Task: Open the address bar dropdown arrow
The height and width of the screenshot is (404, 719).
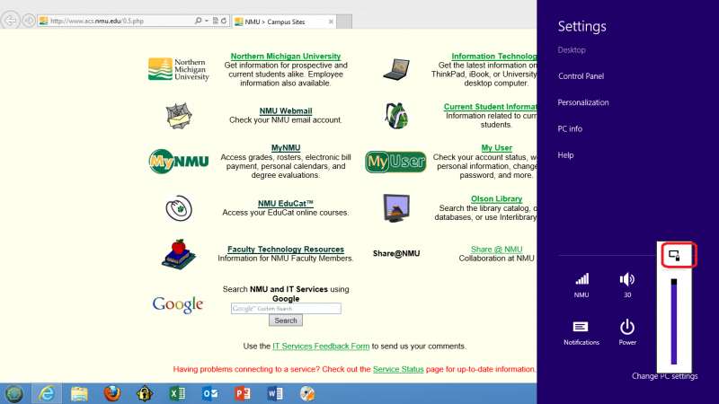Action: tap(207, 21)
